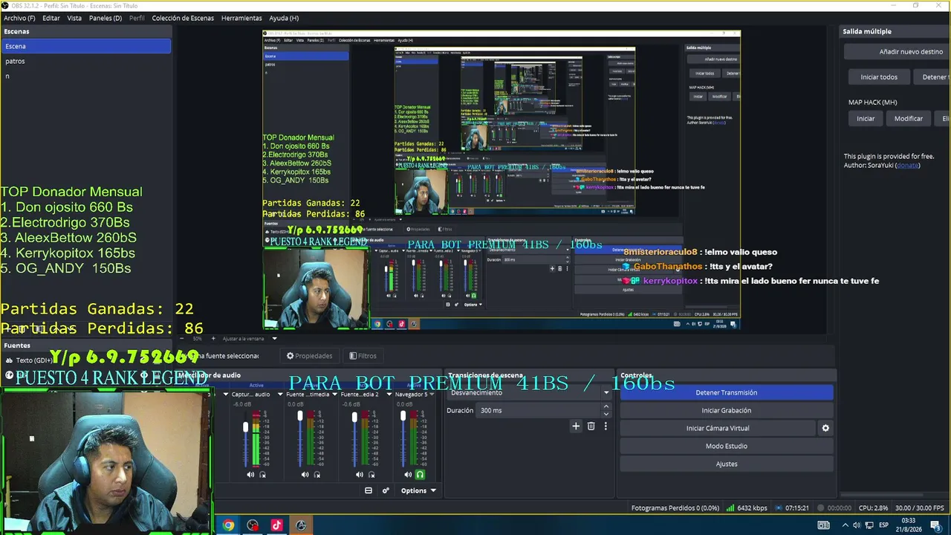Screen dimensions: 951x535
Task: Show hidden system tray icons
Action: (x=845, y=525)
